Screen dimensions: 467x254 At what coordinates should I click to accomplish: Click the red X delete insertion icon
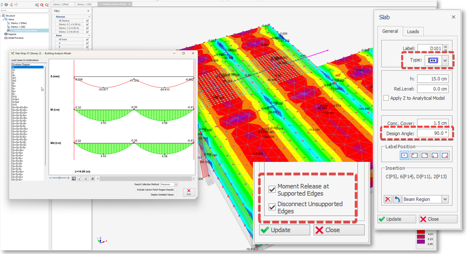[388, 200]
